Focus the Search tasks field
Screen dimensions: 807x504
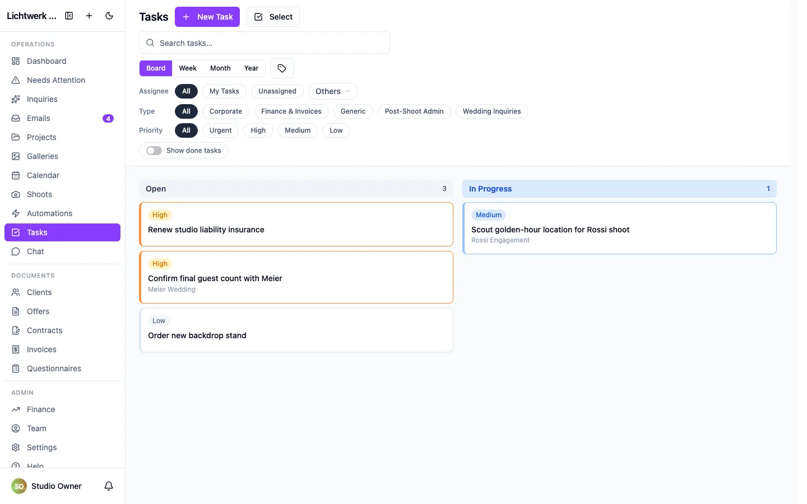(265, 43)
